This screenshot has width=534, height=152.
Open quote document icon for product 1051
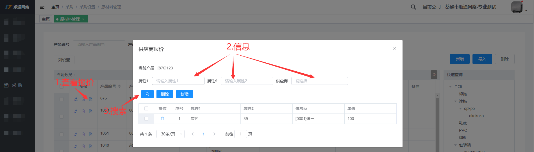(90, 134)
